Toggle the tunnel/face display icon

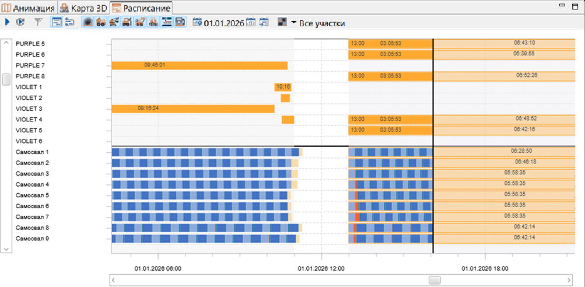pos(88,22)
